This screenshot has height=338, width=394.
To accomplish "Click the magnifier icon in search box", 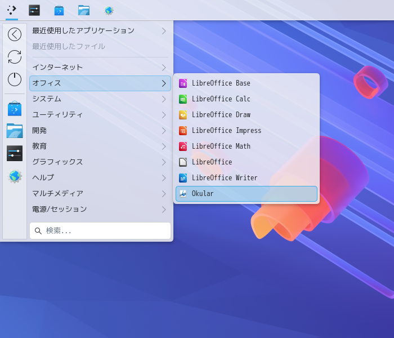I will (x=38, y=230).
